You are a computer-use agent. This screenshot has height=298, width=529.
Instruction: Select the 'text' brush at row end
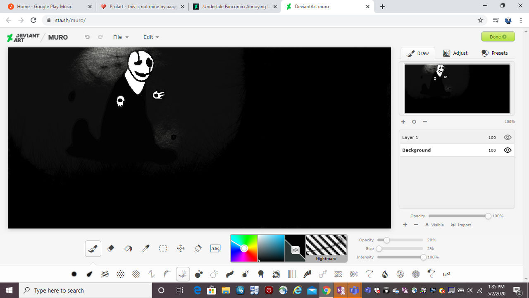click(x=447, y=274)
